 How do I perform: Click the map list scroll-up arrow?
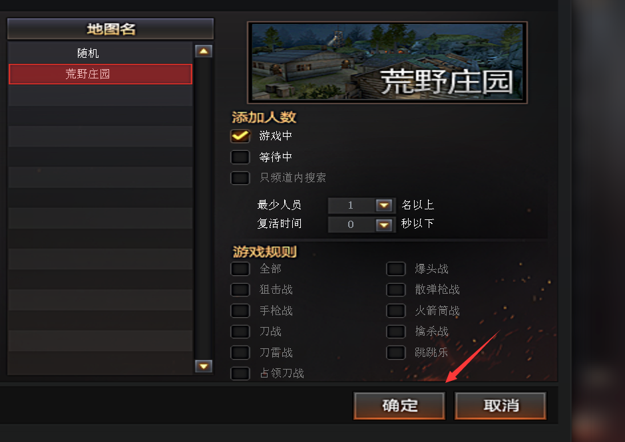(x=203, y=51)
